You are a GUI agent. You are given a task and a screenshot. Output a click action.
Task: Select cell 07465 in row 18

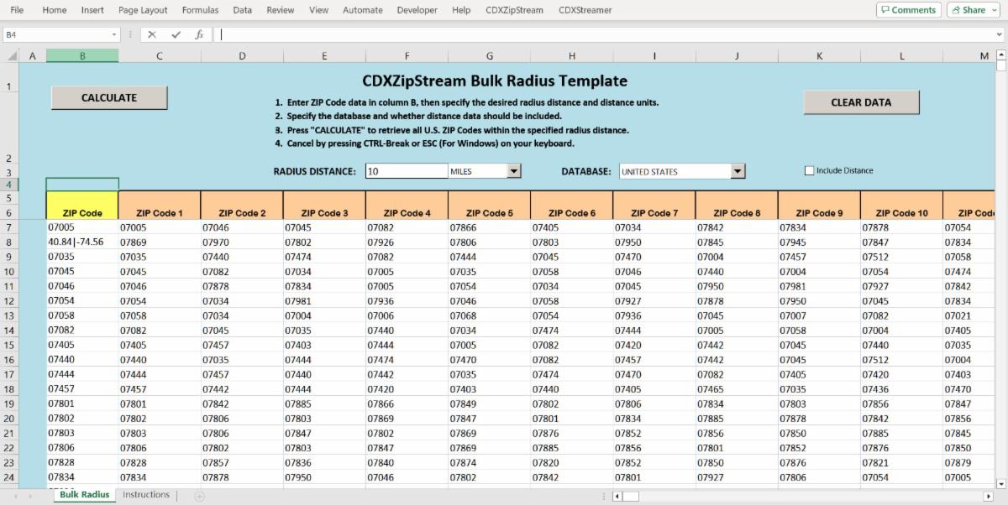coord(737,389)
